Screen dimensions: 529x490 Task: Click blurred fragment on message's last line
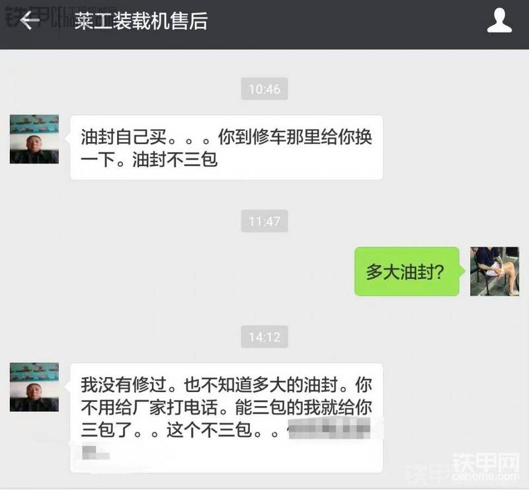point(96,452)
